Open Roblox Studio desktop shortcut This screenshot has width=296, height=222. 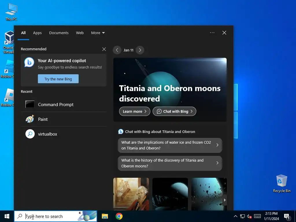pos(8,69)
